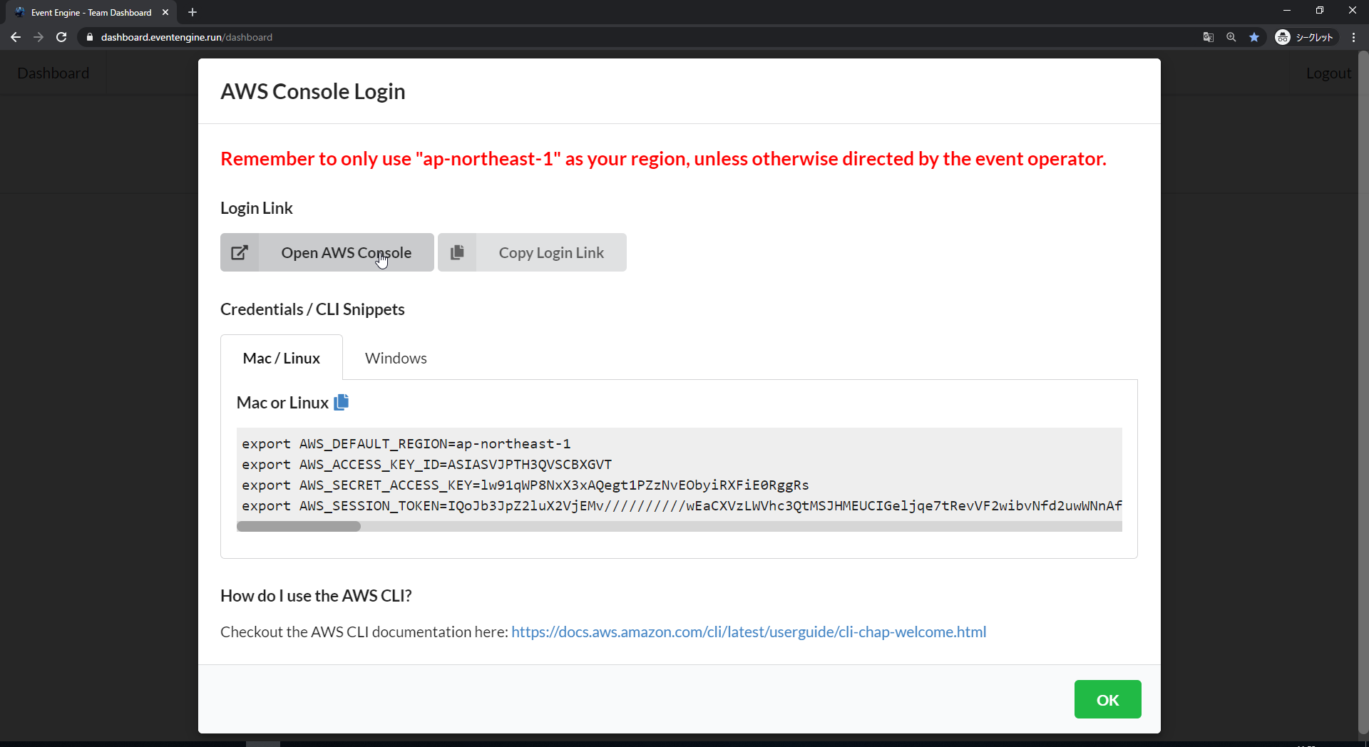Viewport: 1369px width, 747px height.
Task: Click the Logout link in the dashboard header
Action: [x=1328, y=73]
